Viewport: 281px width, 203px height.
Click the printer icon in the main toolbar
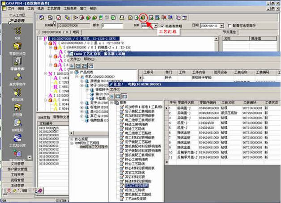[122, 17]
